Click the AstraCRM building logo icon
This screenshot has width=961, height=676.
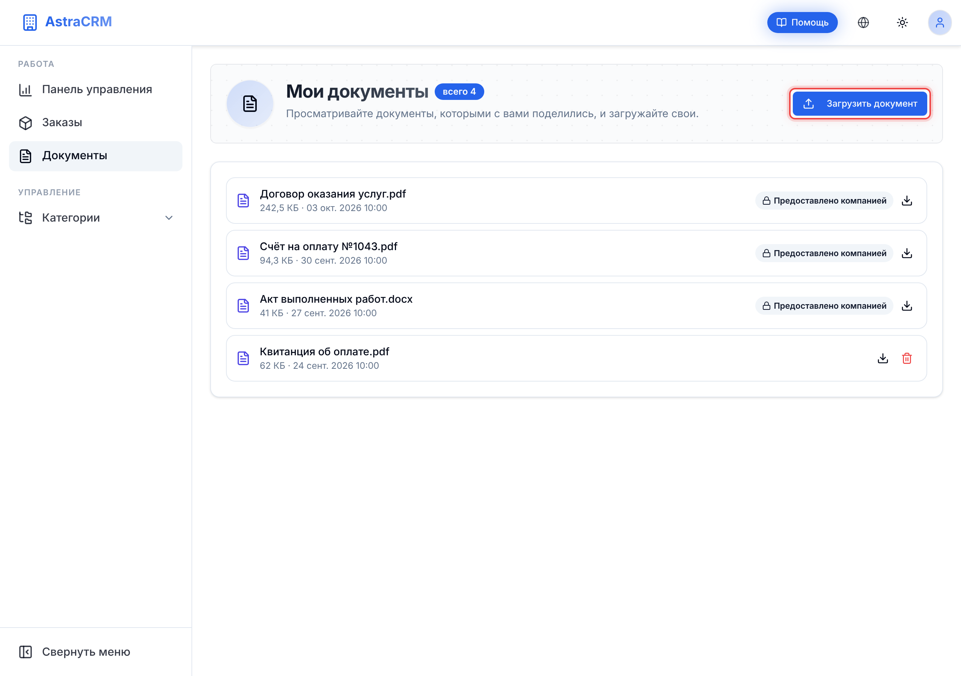[30, 22]
